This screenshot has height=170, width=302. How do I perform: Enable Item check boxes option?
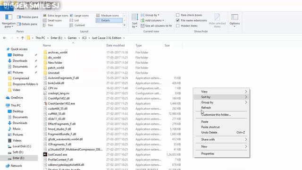coord(177,15)
